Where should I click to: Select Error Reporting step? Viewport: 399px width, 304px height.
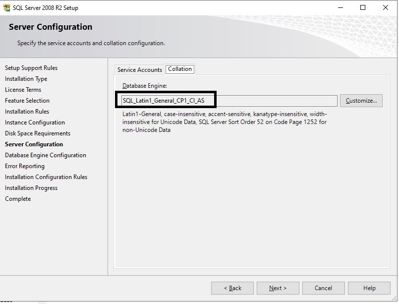click(x=24, y=166)
